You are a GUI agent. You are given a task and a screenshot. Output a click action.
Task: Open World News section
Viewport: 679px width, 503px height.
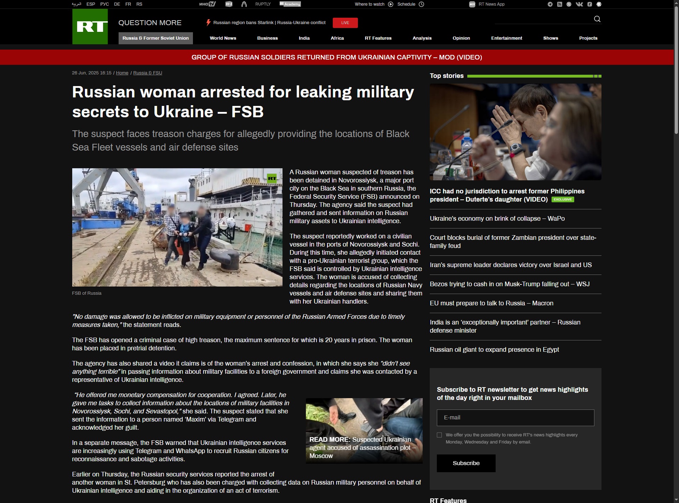[223, 38]
